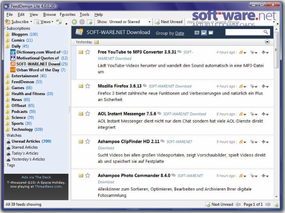
Task: Open the Starred Articles watch
Action: coord(22,147)
